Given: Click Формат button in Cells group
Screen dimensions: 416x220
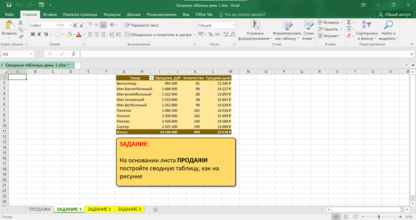Looking at the screenshot, I should pyautogui.click(x=329, y=36).
